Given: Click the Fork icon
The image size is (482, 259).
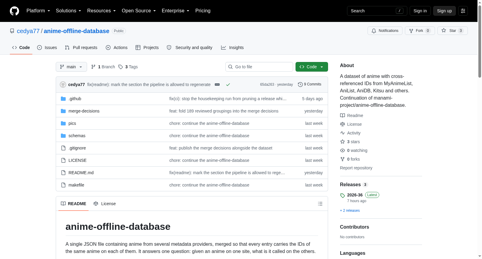Looking at the screenshot, I should pyautogui.click(x=411, y=31).
